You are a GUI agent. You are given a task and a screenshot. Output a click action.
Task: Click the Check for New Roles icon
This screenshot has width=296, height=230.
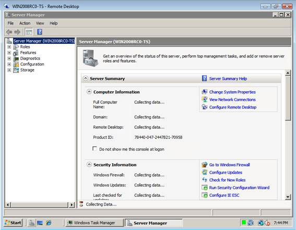tap(205, 179)
